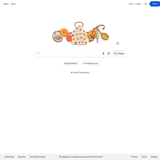Image resolution: width=160 pixels, height=160 pixels.
Task: Click the I'm Feeling Lucky button
Action: pos(90,63)
